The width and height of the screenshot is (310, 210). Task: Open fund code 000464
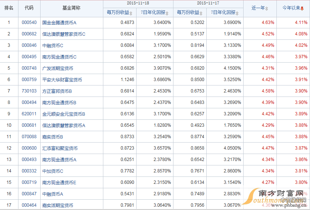(x=29, y=206)
